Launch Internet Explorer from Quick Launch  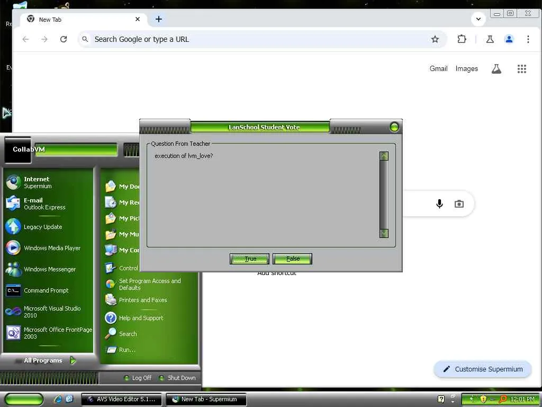coord(58,399)
